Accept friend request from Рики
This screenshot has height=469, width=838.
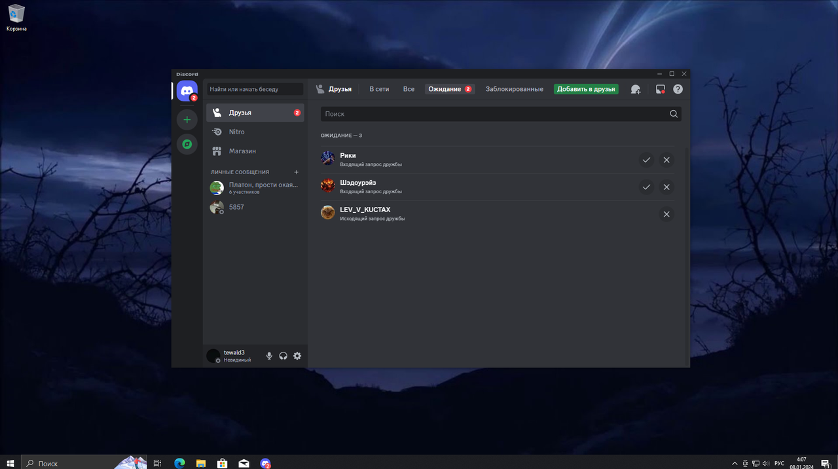click(x=646, y=160)
